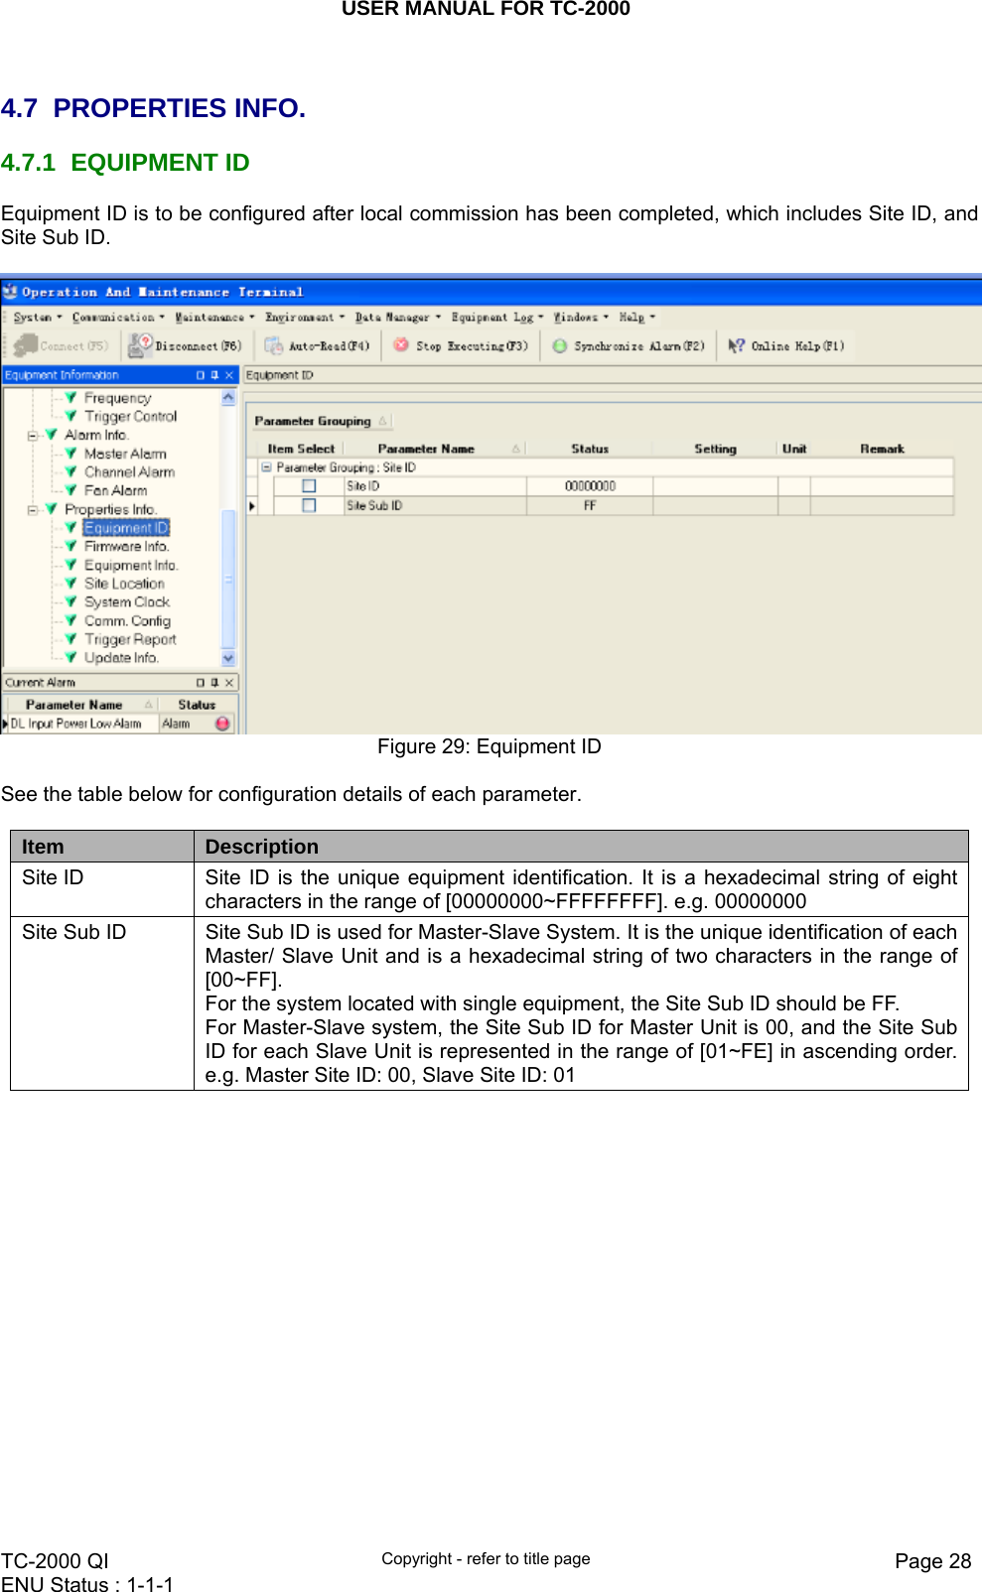Select Master Alarm tree node
Image resolution: width=982 pixels, height=1592 pixels.
pos(125,454)
